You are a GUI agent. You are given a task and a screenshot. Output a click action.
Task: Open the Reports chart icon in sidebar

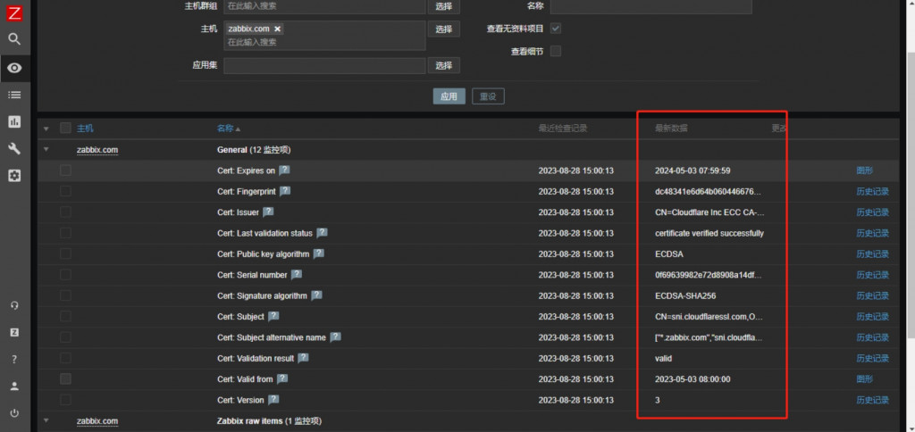(14, 121)
